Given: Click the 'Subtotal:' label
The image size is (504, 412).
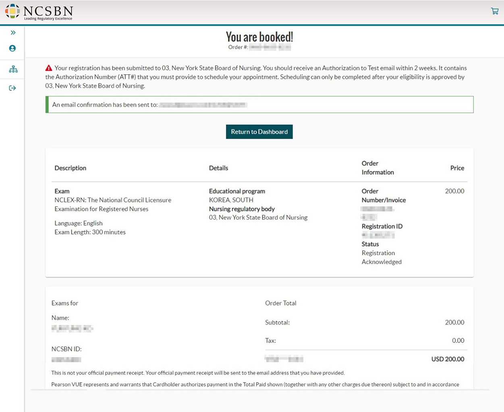Looking at the screenshot, I should coord(278,323).
